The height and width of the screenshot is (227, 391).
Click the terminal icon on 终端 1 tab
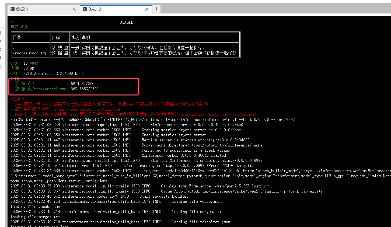(12, 9)
